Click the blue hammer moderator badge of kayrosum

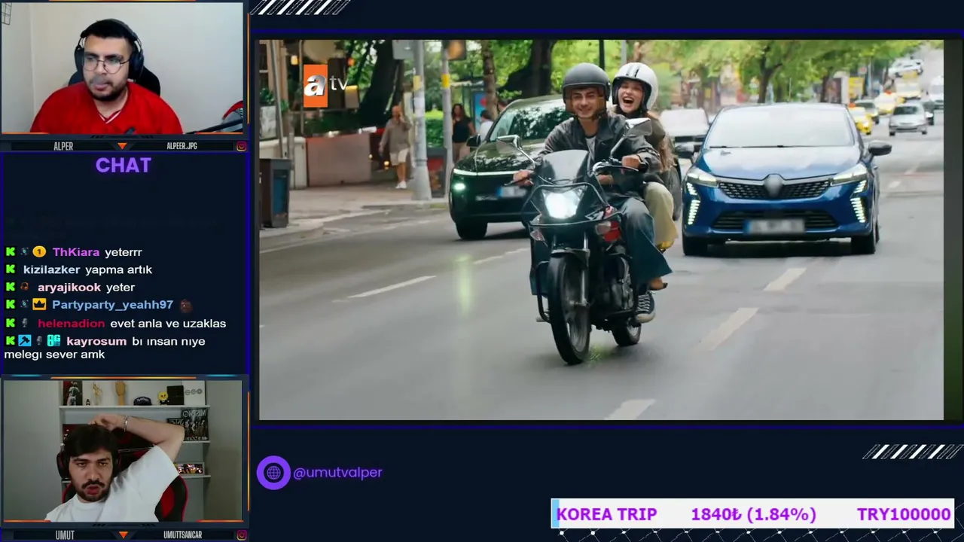25,341
